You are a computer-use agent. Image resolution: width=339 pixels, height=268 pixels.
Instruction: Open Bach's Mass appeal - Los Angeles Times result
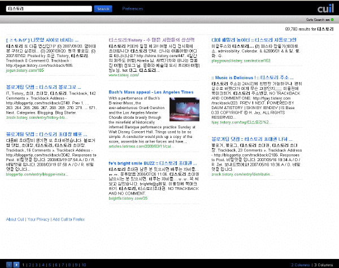pos(151,92)
